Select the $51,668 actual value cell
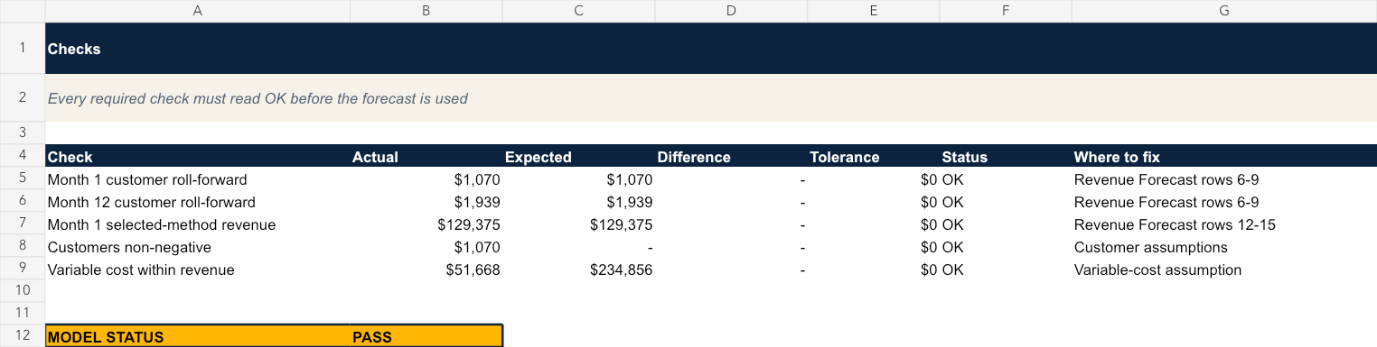The height and width of the screenshot is (347, 1377). point(426,269)
